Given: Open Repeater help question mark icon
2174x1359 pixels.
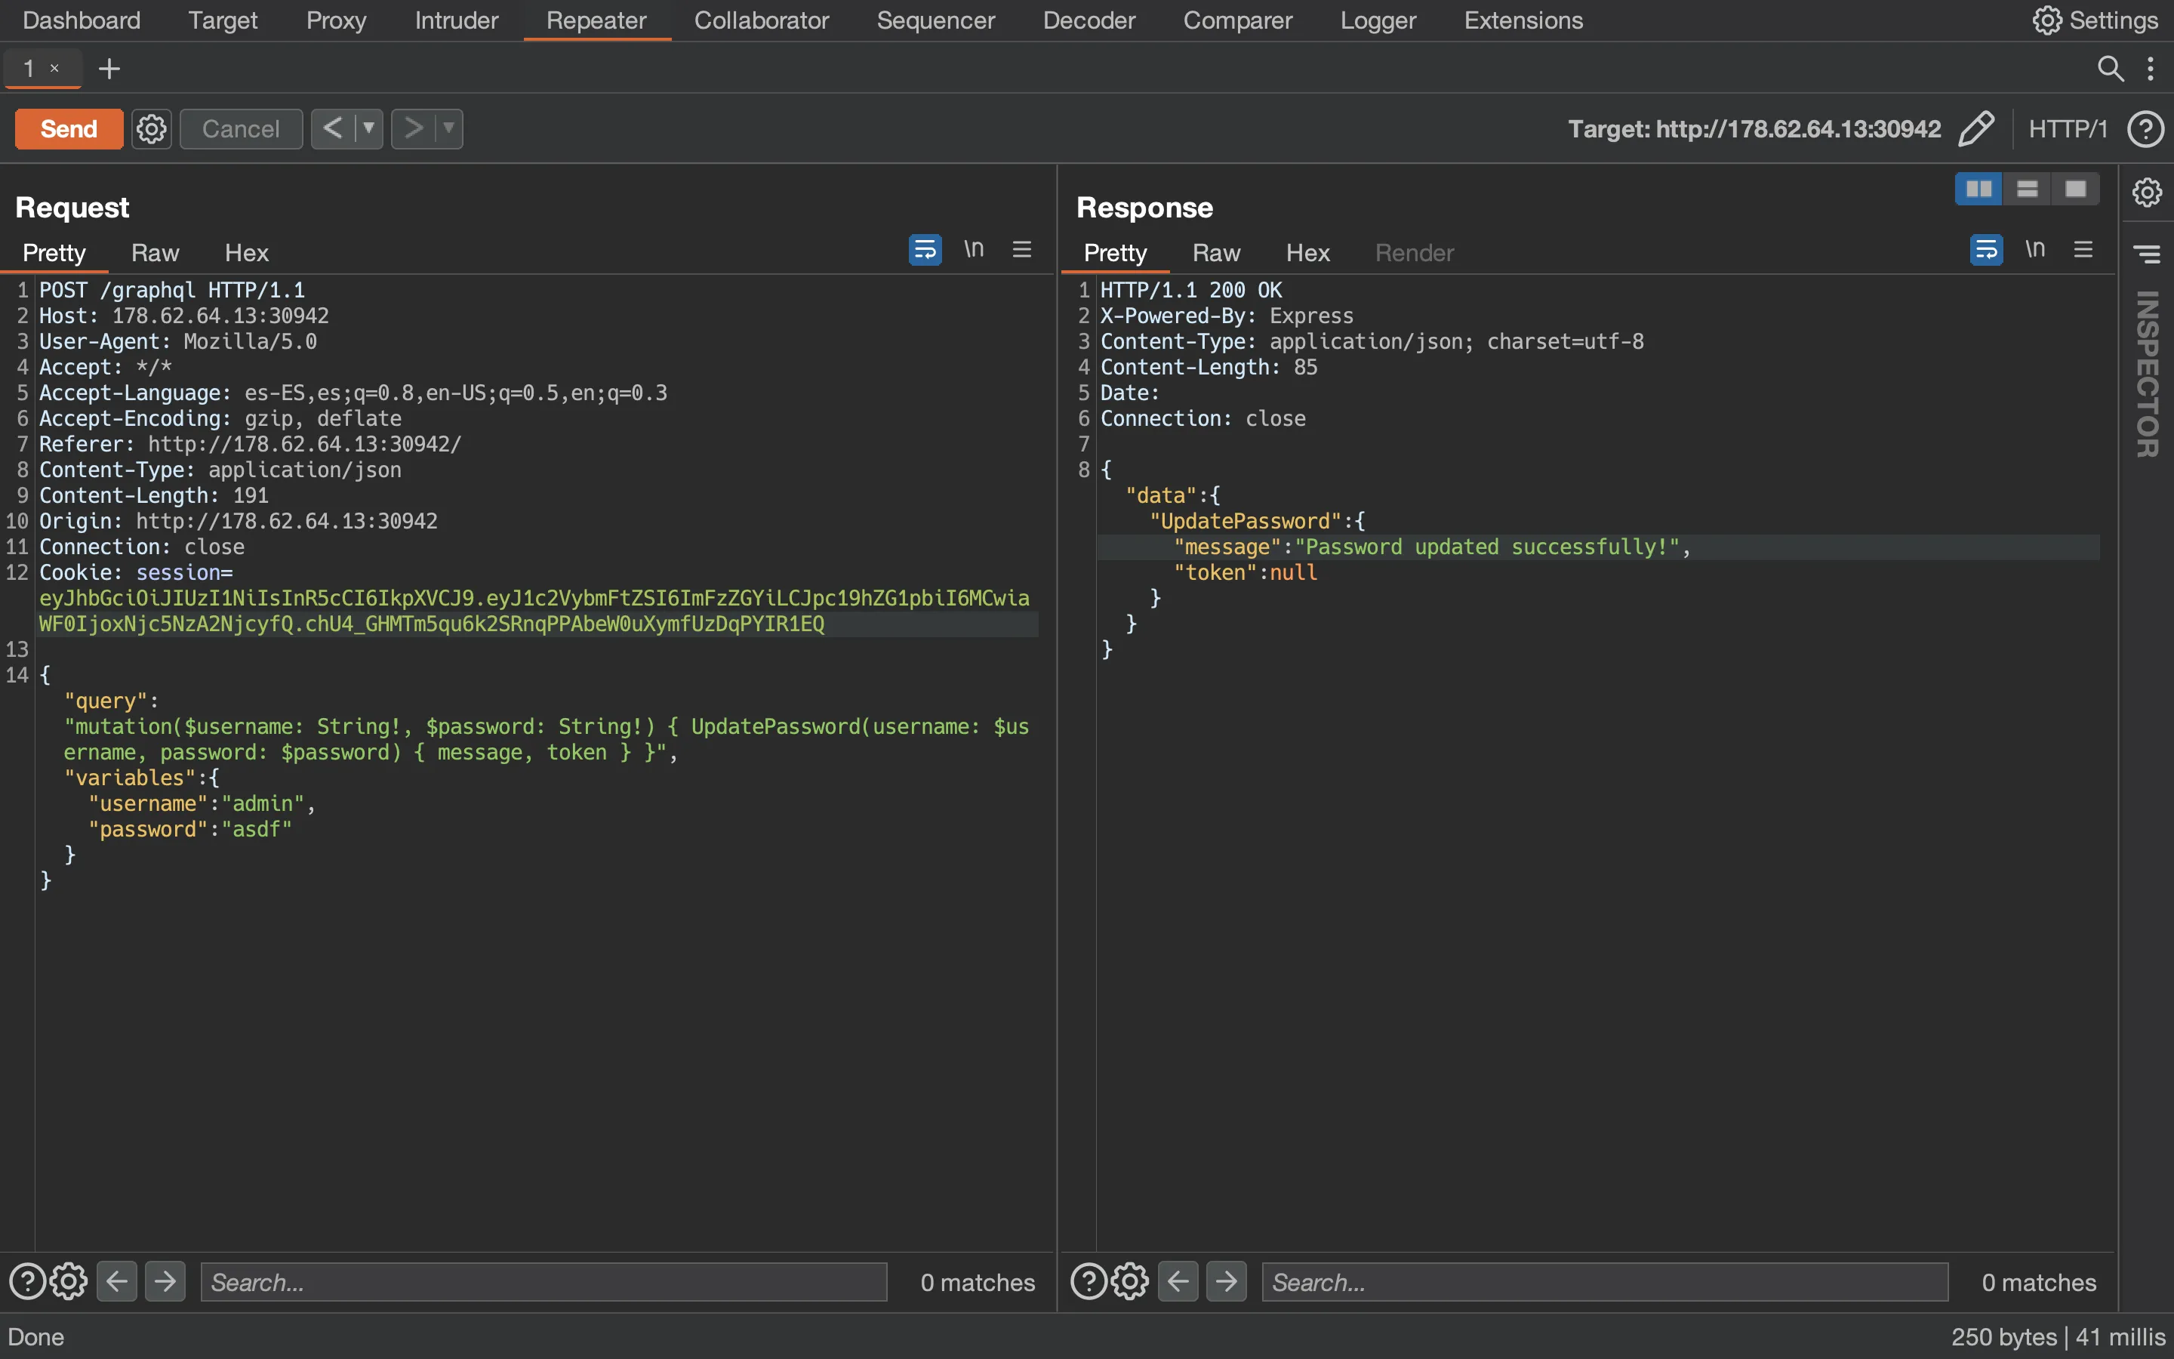Looking at the screenshot, I should click(2145, 128).
